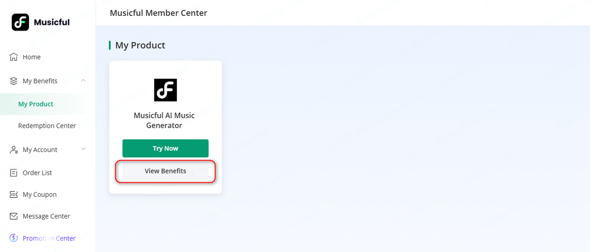Click the Message Center envelope icon
590x252 pixels.
point(14,216)
